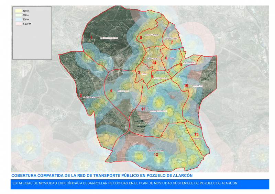Click the COBERTURA COMPARTIDA map title
Viewport: 275px width, 194px height.
point(102,175)
